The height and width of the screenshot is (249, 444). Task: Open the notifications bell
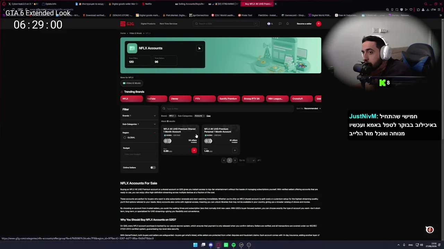[x=288, y=24]
